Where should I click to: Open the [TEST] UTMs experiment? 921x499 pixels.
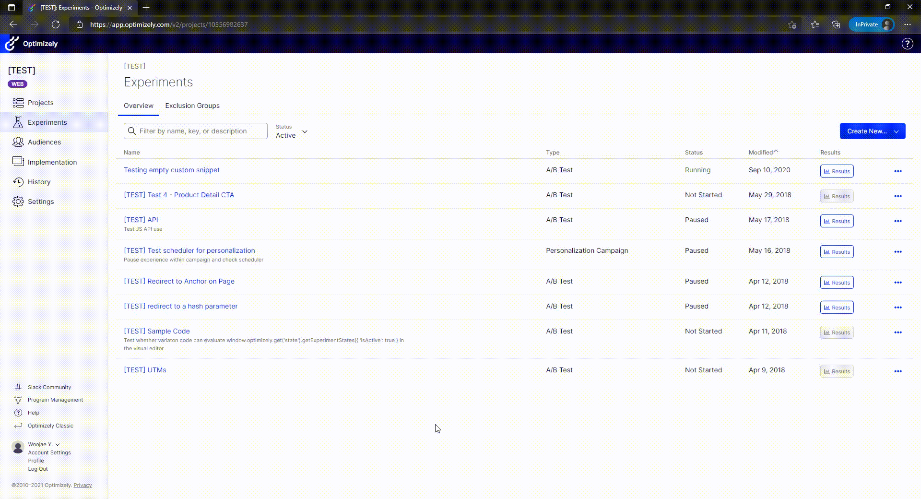pos(145,370)
